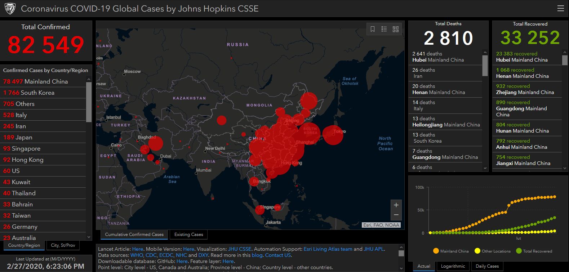Select the 245 Iran row

[x=43, y=126]
